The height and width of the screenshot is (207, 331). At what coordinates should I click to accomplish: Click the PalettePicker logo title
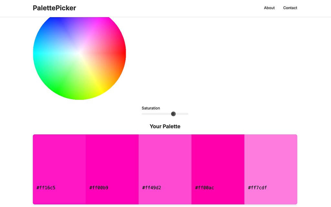click(x=54, y=8)
